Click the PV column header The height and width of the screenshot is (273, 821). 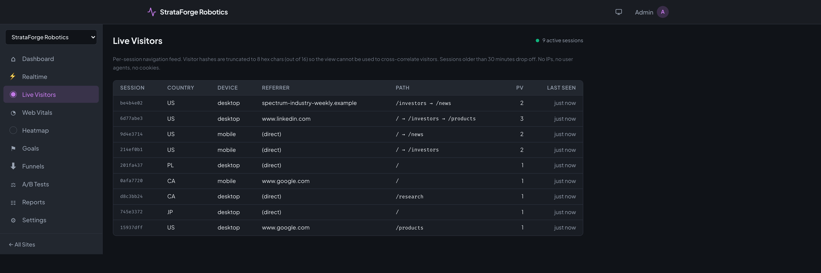click(520, 88)
